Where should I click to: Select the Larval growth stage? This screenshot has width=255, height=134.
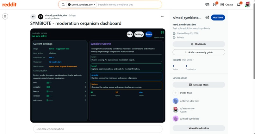click(126, 67)
